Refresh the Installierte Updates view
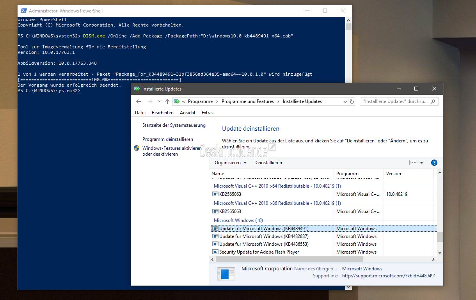Viewport: 476px width, 300px height. coord(352,101)
